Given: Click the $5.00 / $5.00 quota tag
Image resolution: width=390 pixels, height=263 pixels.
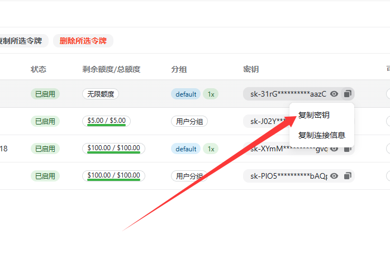Looking at the screenshot, I should coord(107,121).
